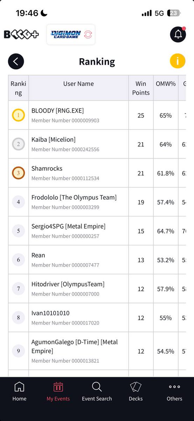
Task: Select the Shamrocks row
Action: pyautogui.click(x=97, y=173)
